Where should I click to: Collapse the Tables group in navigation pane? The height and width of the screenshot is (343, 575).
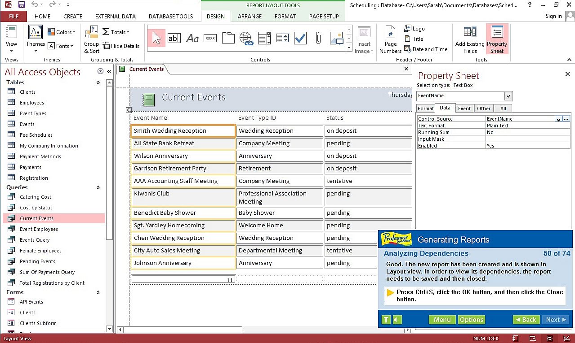98,82
